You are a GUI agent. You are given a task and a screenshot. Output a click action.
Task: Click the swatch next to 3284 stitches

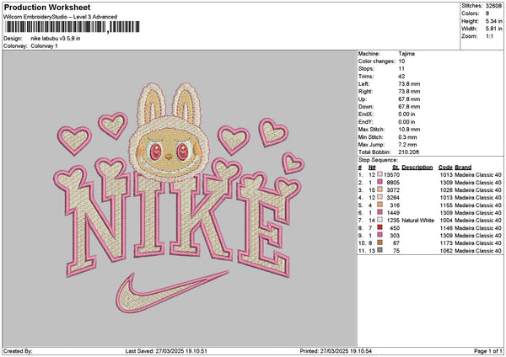coord(379,197)
